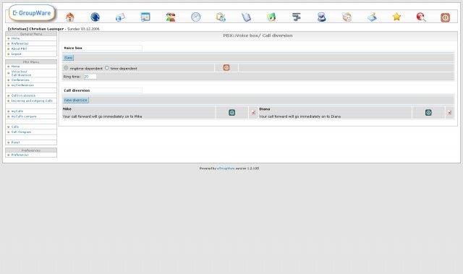Image resolution: width=463 pixels, height=274 pixels.
Task: Click the red magnifier search icon
Action: click(x=421, y=17)
